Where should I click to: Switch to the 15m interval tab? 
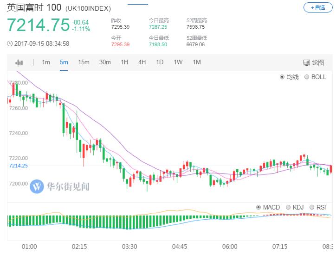click(x=84, y=62)
